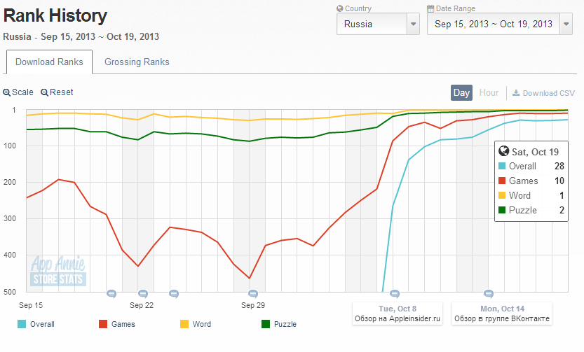
Task: Click the Reset zoom control
Action: 57,92
